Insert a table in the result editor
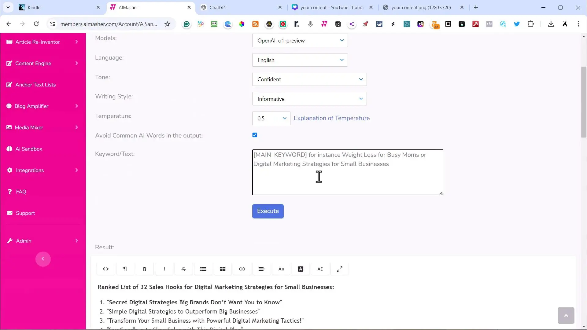The width and height of the screenshot is (587, 330). [223, 269]
